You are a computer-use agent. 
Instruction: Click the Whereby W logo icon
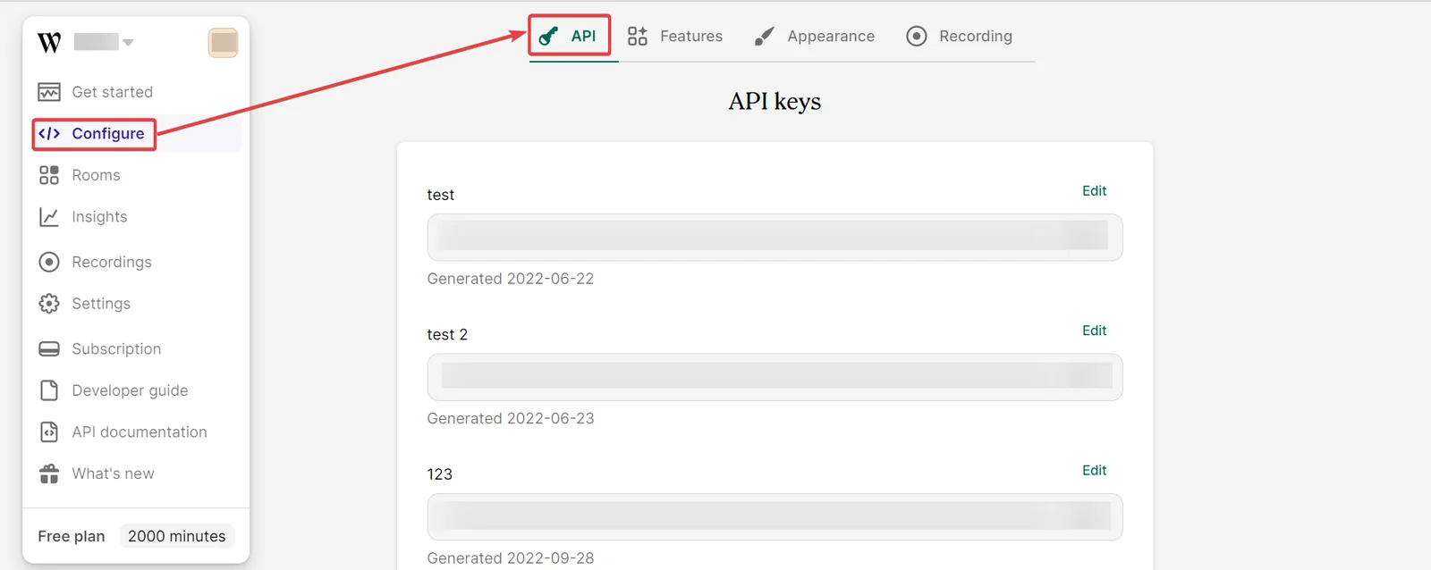49,42
